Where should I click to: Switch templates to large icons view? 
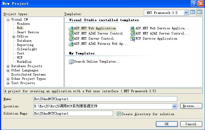coord(192,12)
